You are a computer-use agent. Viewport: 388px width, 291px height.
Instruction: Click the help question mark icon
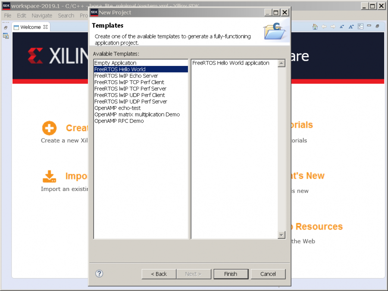tap(99, 273)
